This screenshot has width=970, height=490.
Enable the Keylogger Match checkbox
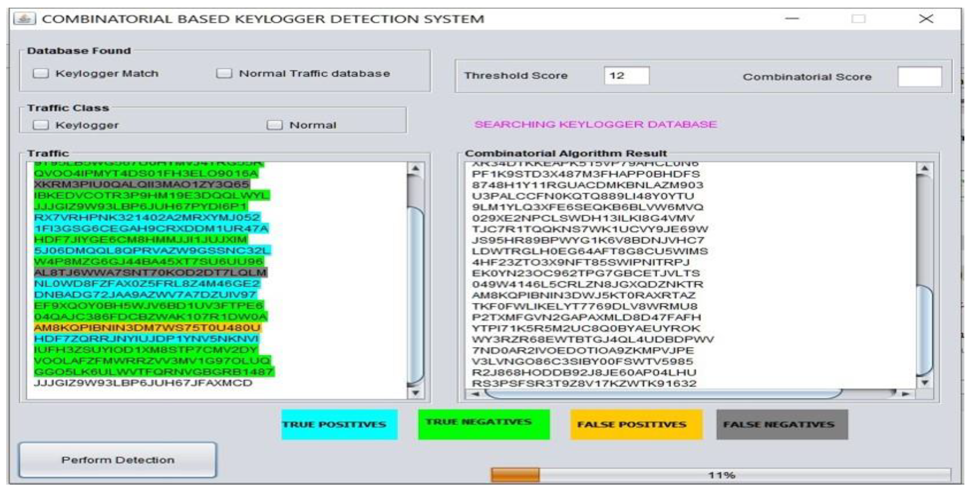click(41, 73)
